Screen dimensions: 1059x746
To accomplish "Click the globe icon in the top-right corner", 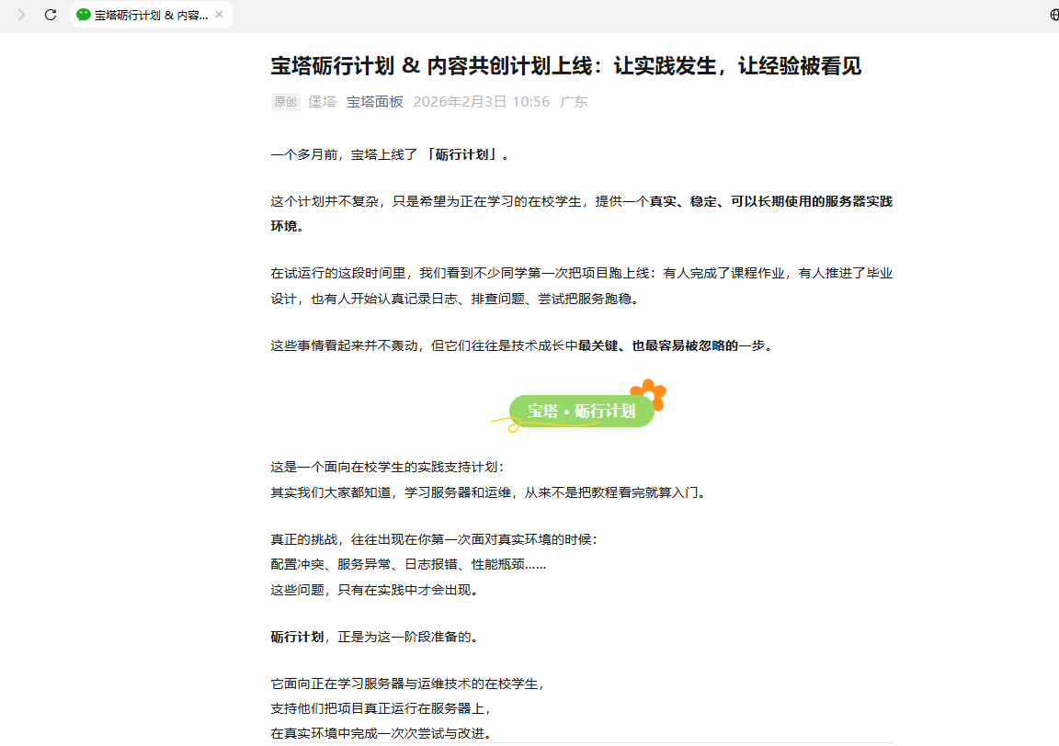I will 1052,15.
